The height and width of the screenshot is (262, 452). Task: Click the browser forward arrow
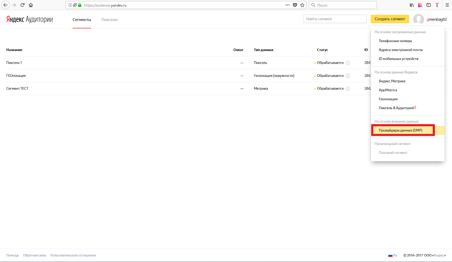(x=14, y=5)
